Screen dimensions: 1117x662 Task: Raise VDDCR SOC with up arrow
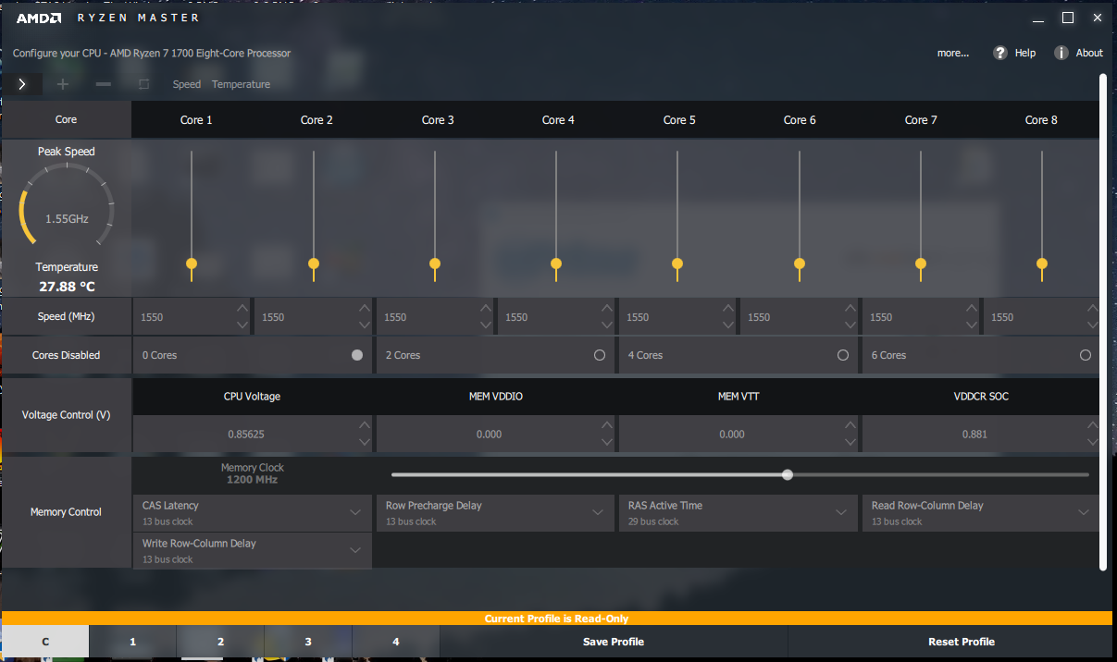tap(1092, 425)
